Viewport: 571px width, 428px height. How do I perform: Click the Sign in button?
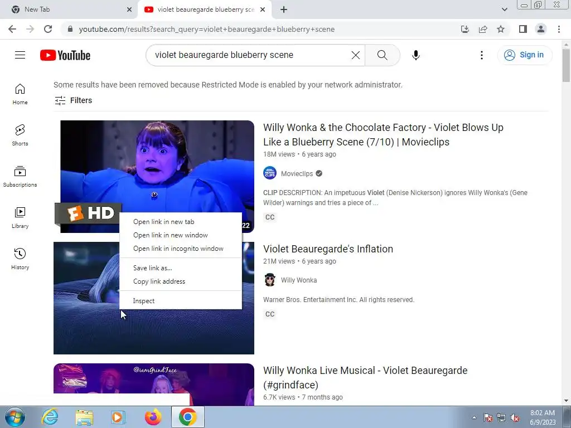point(524,55)
